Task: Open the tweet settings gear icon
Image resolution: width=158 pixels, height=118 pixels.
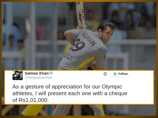Action: (105, 74)
